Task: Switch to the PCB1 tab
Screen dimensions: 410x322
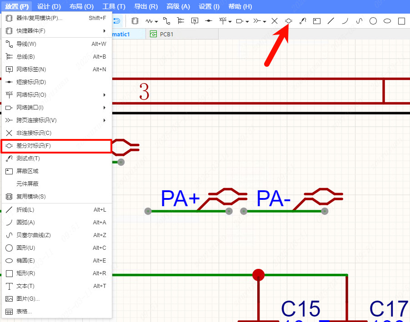Action: coord(166,34)
